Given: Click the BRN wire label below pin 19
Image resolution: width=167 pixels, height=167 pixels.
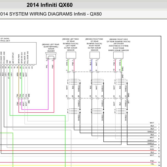Looking at the screenshot, I should 17,74.
